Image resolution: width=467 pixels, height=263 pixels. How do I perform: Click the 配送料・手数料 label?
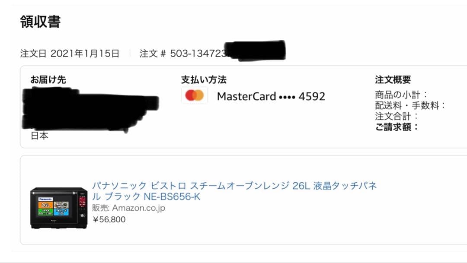[410, 106]
